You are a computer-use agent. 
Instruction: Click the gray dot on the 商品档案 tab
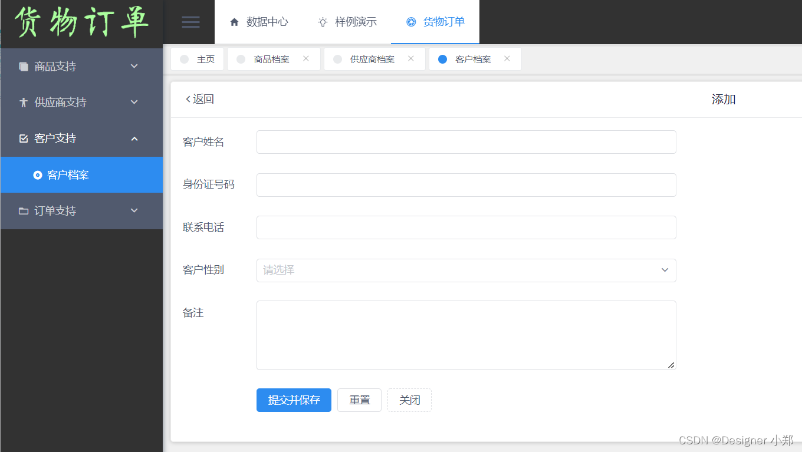pos(241,59)
